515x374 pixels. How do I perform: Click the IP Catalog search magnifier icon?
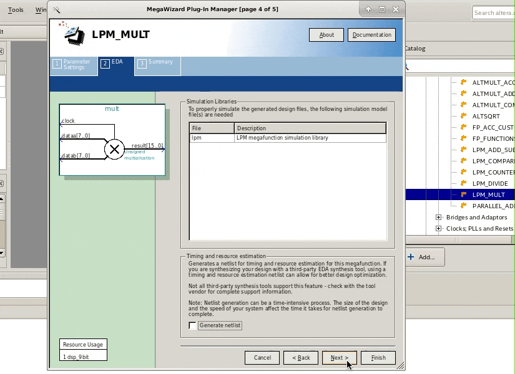point(406,67)
